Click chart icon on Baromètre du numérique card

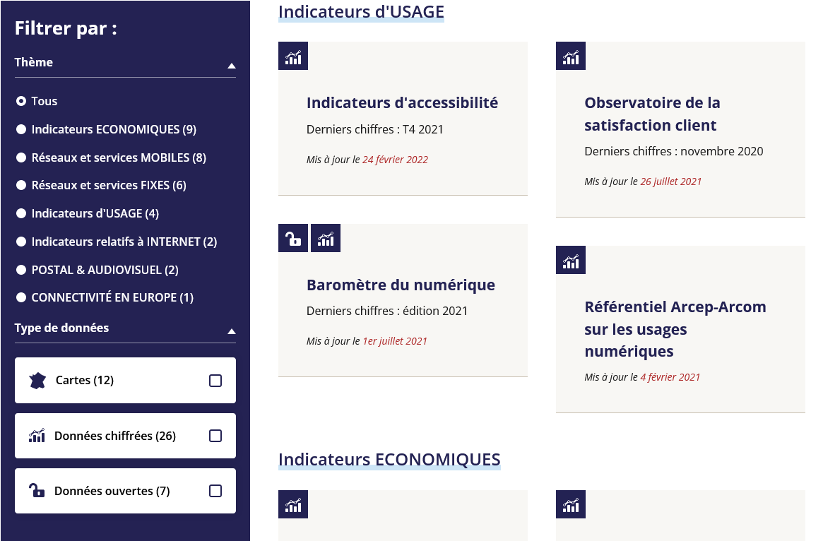click(326, 238)
